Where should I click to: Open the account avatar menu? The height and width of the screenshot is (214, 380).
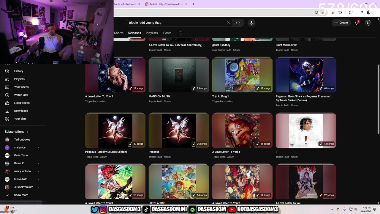368,23
